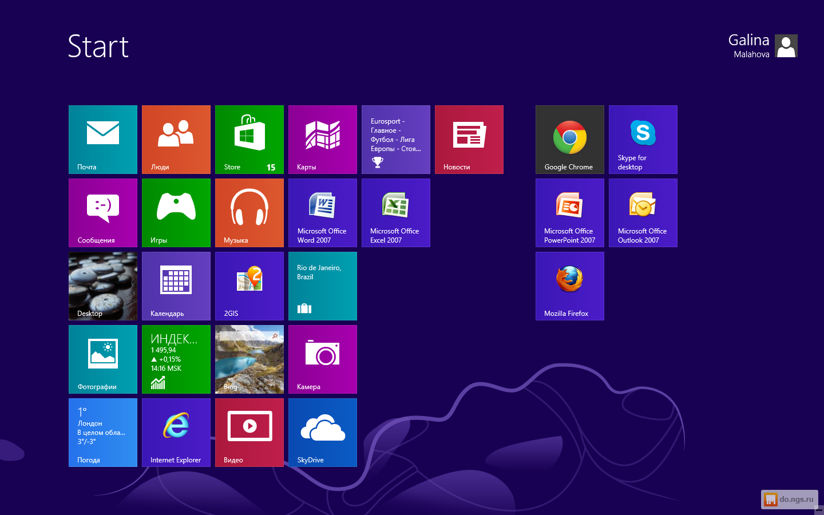Image resolution: width=824 pixels, height=515 pixels.
Task: Open the Почта mail tile
Action: pos(103,140)
